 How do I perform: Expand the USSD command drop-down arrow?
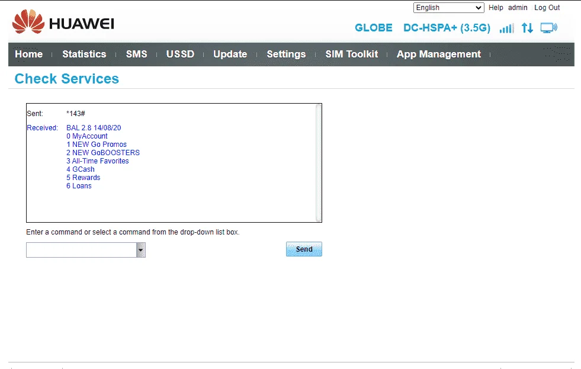coord(141,250)
